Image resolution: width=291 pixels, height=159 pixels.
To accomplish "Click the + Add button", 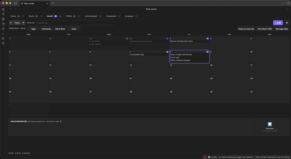I will 278,23.
